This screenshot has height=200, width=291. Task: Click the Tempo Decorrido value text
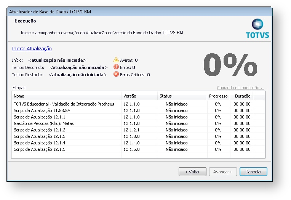[78, 67]
